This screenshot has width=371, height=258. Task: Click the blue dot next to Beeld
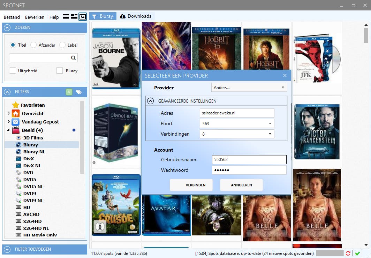point(74,130)
